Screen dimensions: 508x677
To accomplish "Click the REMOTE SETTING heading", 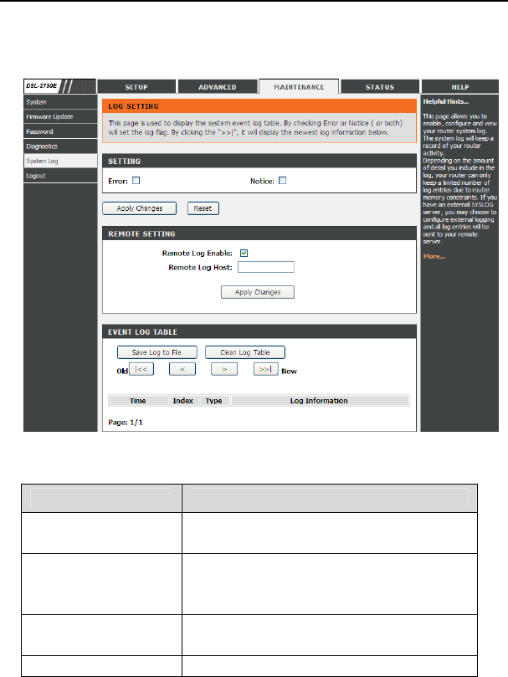I will pyautogui.click(x=141, y=234).
